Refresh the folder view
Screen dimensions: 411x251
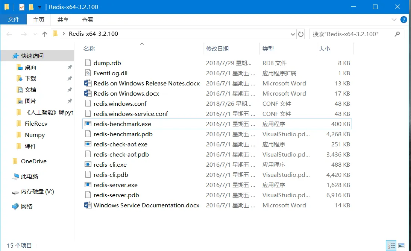point(301,34)
